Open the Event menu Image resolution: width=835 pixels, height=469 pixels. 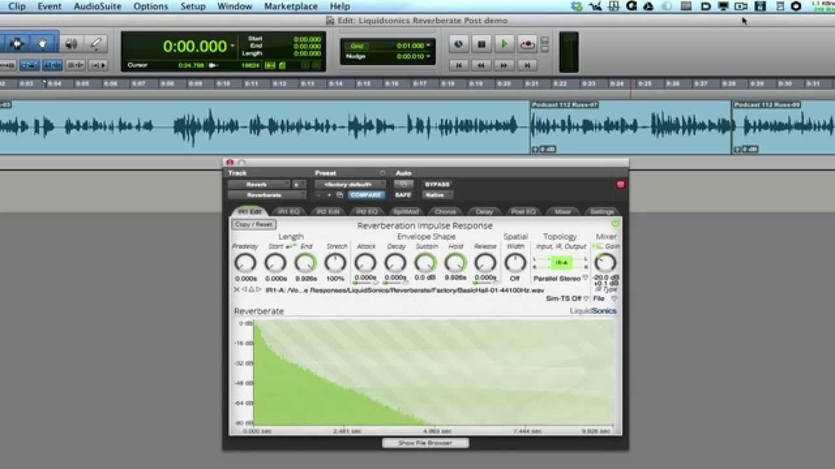pos(50,7)
